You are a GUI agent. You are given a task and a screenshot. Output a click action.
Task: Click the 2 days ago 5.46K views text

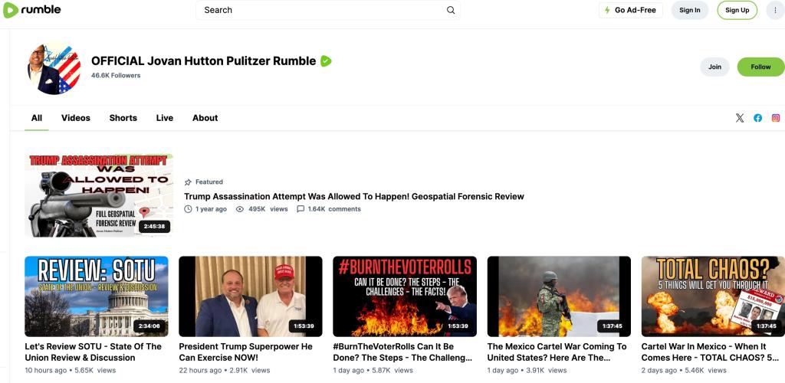pyautogui.click(x=684, y=371)
